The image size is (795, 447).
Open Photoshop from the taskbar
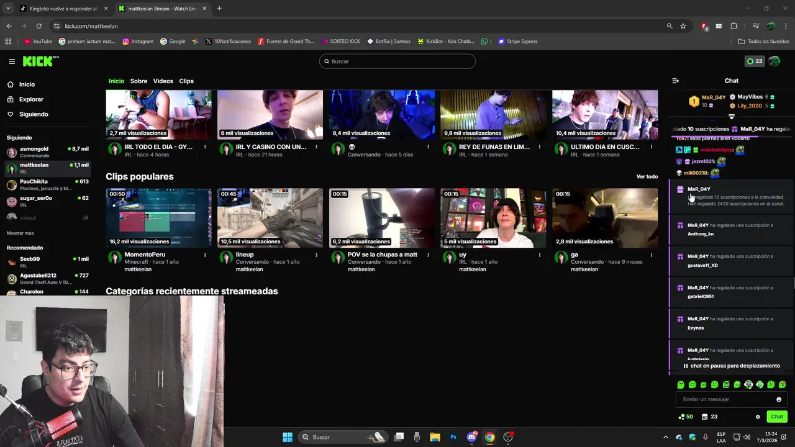coord(453,437)
